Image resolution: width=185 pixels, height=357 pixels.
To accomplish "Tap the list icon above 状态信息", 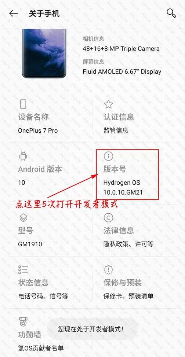I will pos(23,269).
